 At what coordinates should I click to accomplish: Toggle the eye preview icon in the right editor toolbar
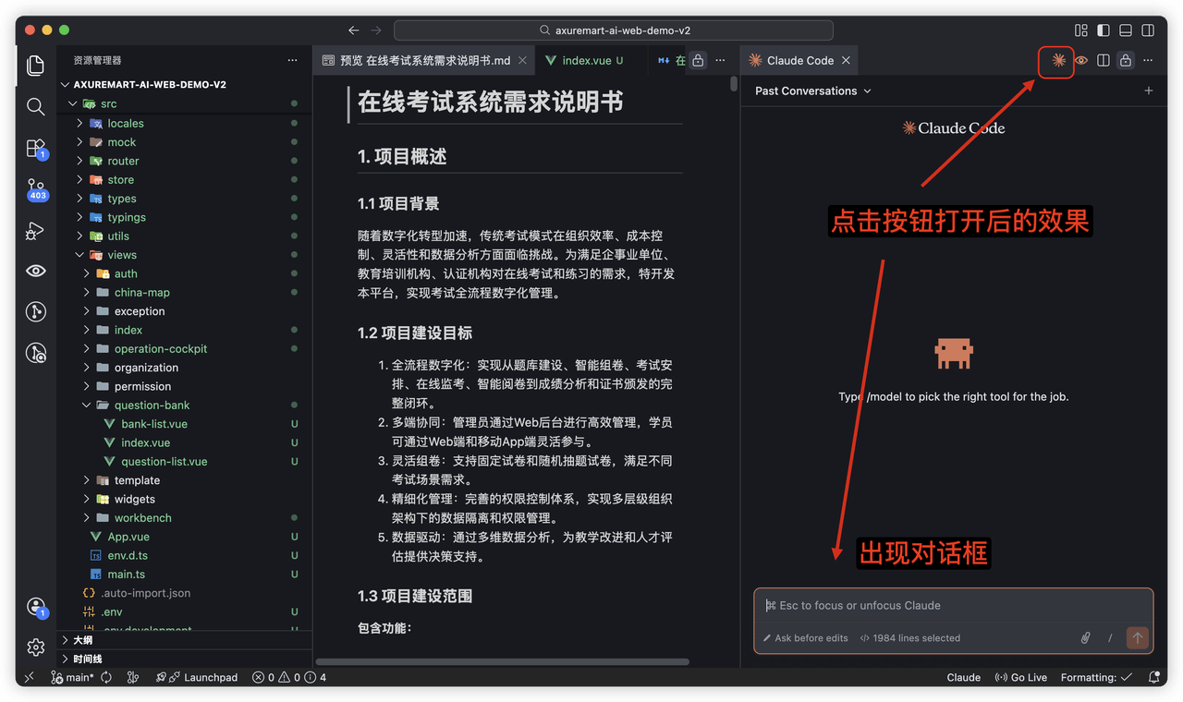1080,61
